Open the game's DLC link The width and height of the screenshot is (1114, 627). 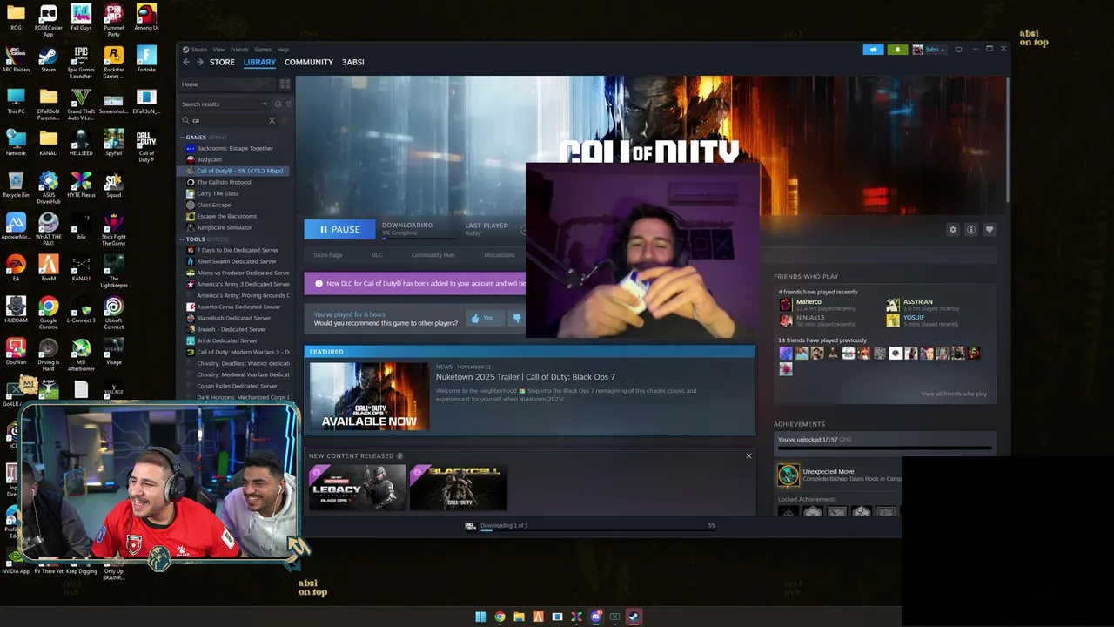pos(377,255)
